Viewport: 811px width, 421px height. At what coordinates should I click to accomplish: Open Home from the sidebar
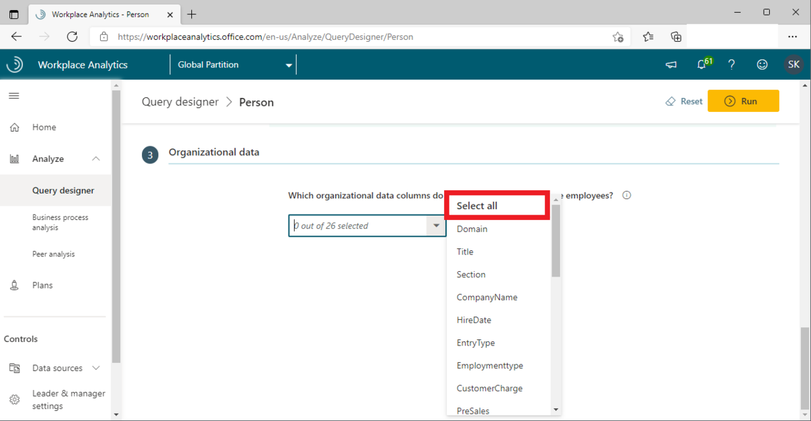click(x=44, y=127)
